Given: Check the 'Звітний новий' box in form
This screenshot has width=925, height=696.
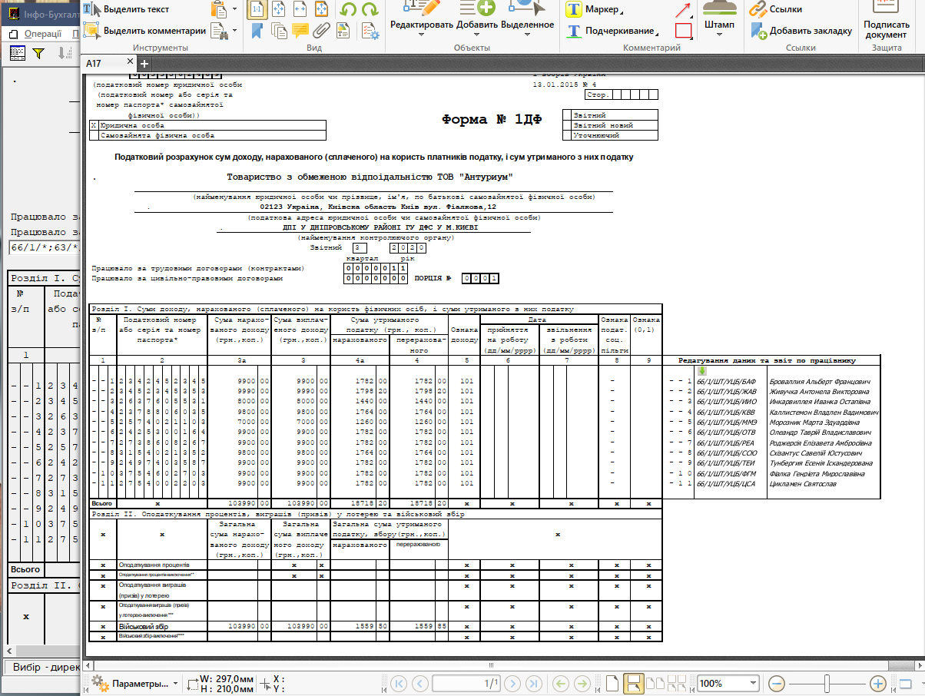Looking at the screenshot, I should [x=567, y=124].
